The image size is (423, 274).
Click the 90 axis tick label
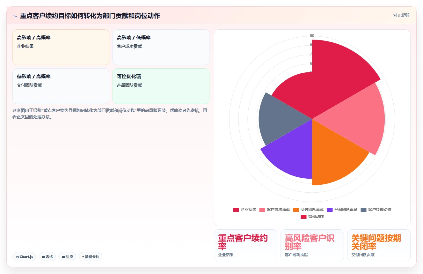pos(312,36)
